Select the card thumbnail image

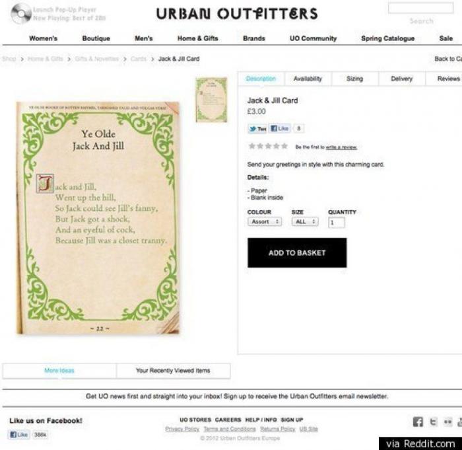[211, 100]
